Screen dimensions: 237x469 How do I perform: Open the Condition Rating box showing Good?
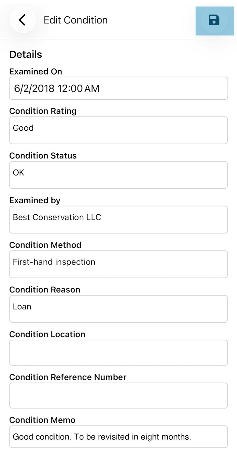click(118, 130)
